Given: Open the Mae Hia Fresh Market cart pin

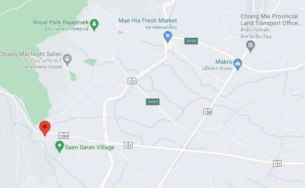Looking at the screenshot, I should [x=167, y=37].
